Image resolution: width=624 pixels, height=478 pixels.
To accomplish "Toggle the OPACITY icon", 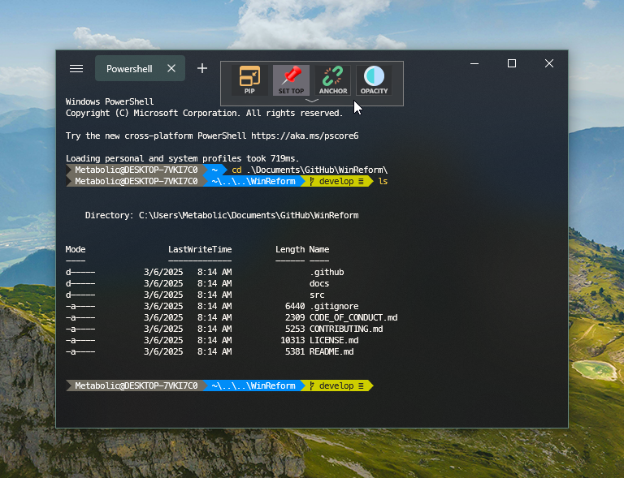I will 374,80.
